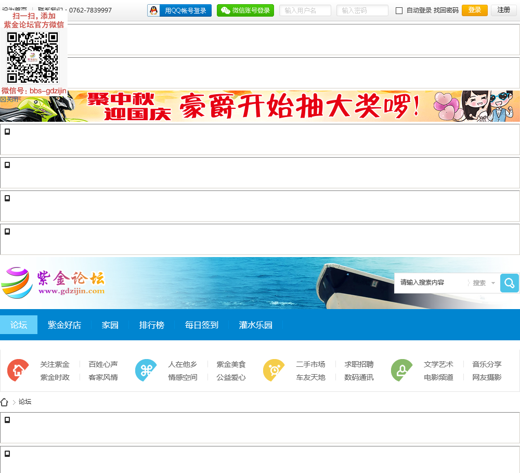This screenshot has height=473, width=520.
Task: Open the 紫金时政 section link
Action: [55, 377]
